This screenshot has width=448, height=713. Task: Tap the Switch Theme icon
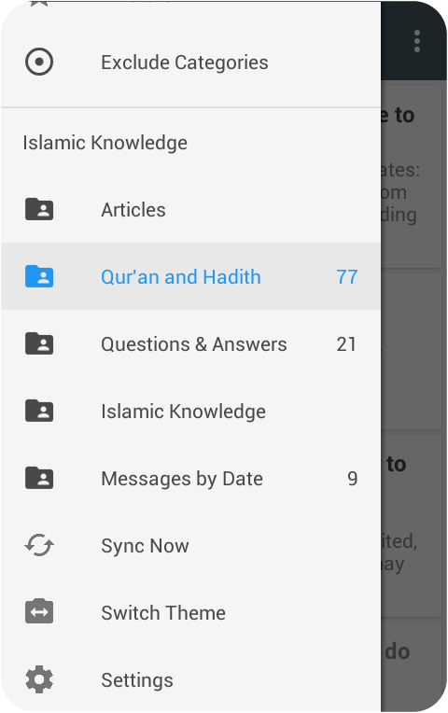coord(39,611)
